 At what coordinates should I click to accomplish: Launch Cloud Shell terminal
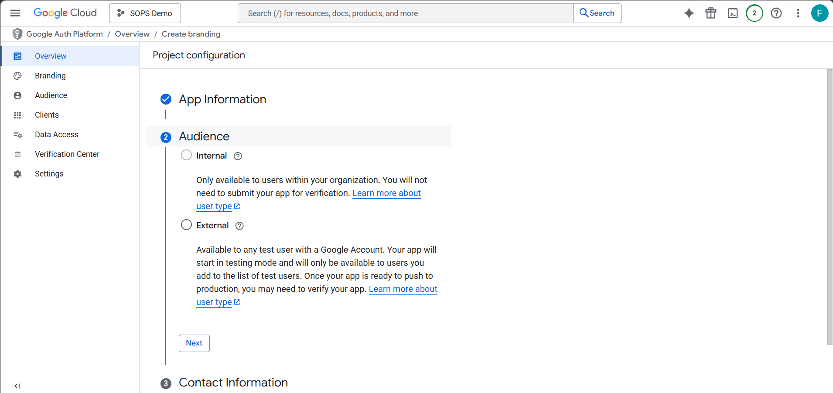coord(732,13)
